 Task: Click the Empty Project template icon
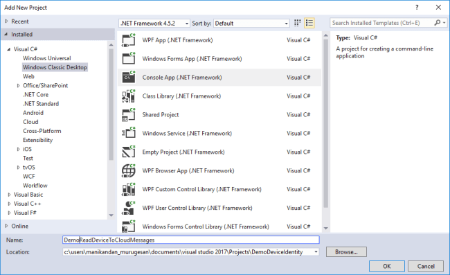(128, 152)
